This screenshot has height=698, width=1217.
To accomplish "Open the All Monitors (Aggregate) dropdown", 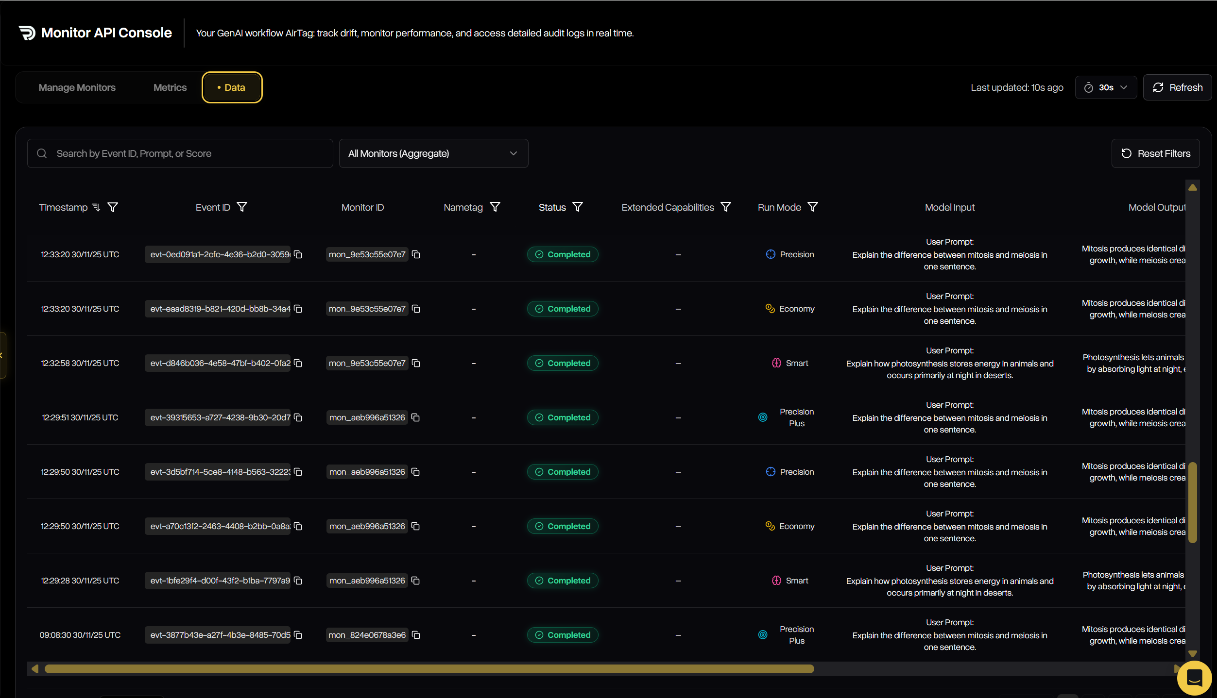I will tap(433, 153).
